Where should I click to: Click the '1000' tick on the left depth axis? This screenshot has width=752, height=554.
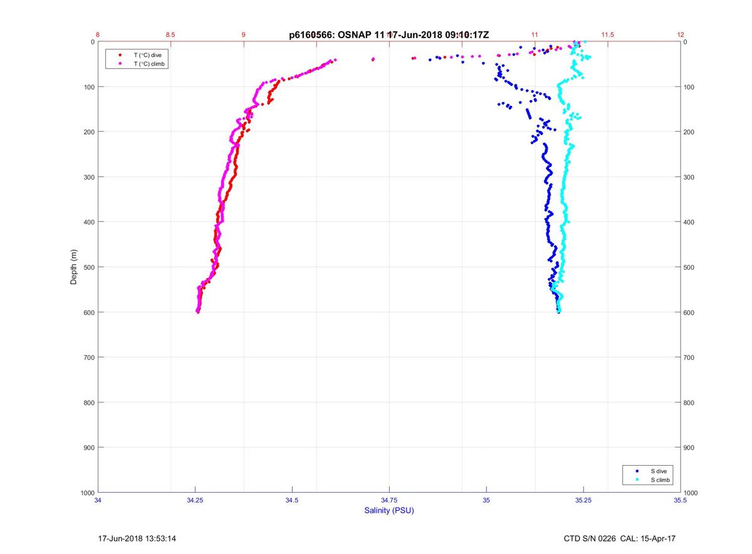point(86,493)
